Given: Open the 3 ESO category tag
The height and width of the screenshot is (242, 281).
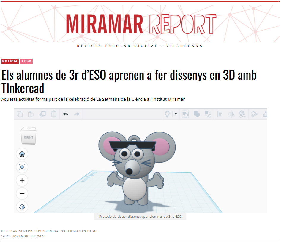Looking at the screenshot, I should (26, 61).
